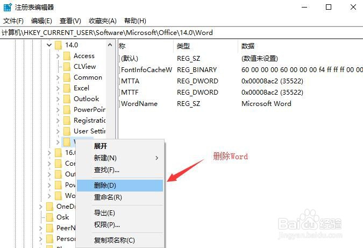The width and height of the screenshot is (363, 248).
Task: Choose 重命名(R) in the context menu
Action: pyautogui.click(x=120, y=197)
